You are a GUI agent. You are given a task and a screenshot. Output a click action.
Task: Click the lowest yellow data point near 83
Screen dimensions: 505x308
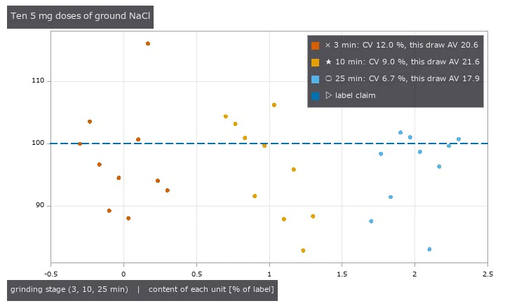[x=303, y=251]
